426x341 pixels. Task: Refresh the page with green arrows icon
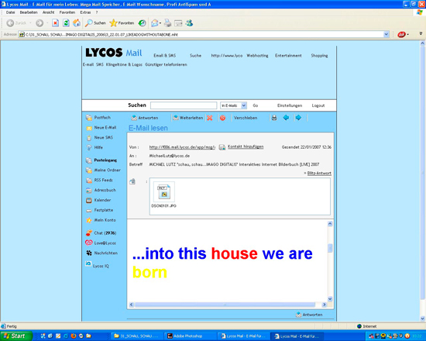tap(66, 23)
